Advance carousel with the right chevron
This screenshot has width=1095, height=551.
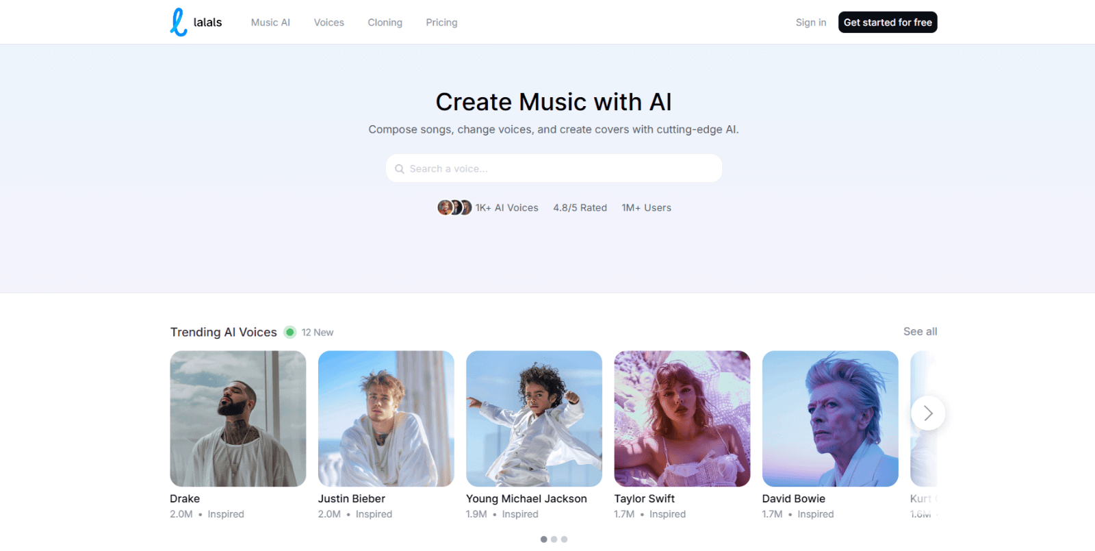click(927, 413)
